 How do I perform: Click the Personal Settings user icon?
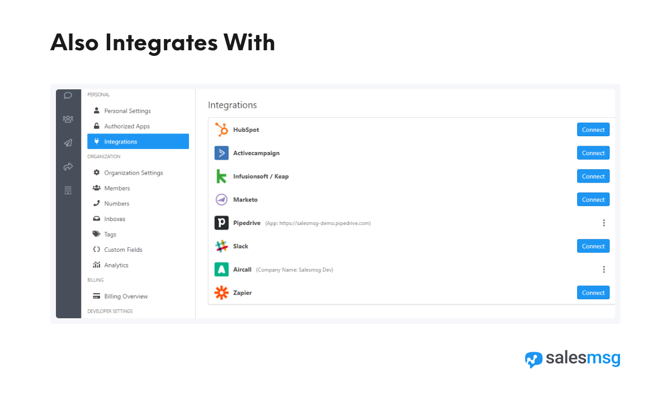(x=96, y=111)
